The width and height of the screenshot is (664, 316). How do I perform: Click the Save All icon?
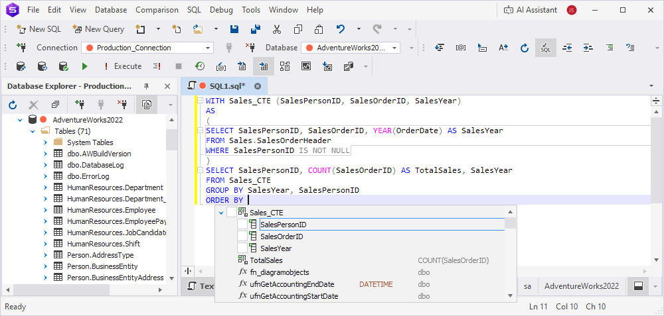(x=255, y=29)
